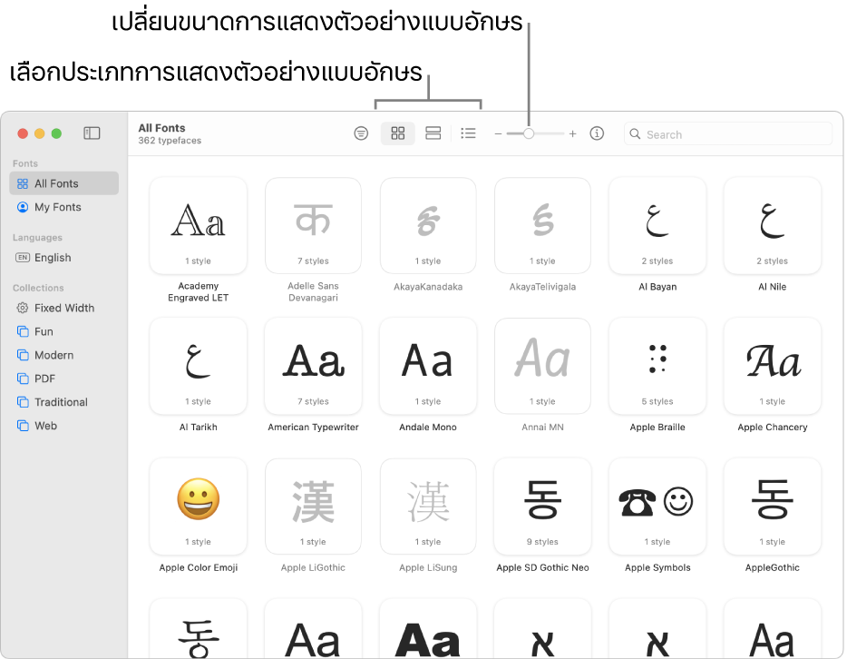Open the Fun collection
Viewport: 847px width, 659px height.
coord(63,331)
